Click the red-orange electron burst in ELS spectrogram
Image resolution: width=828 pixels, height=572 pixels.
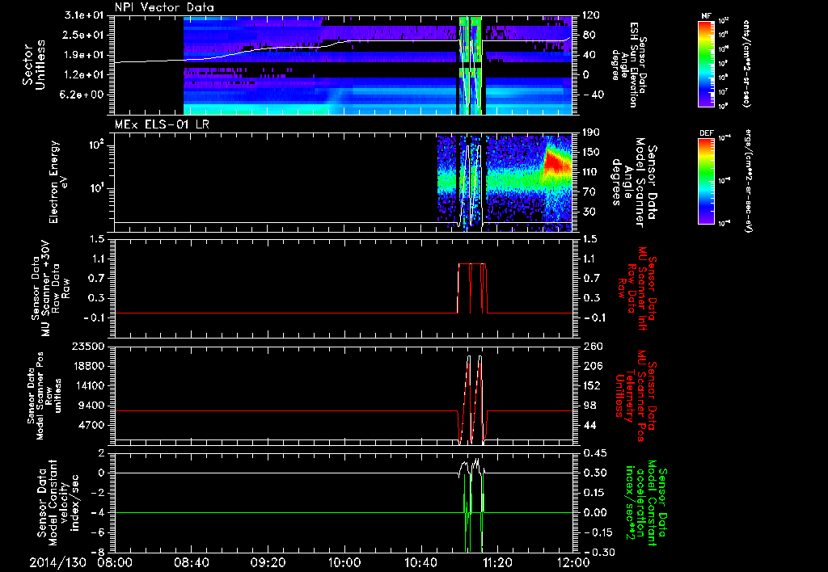[556, 162]
